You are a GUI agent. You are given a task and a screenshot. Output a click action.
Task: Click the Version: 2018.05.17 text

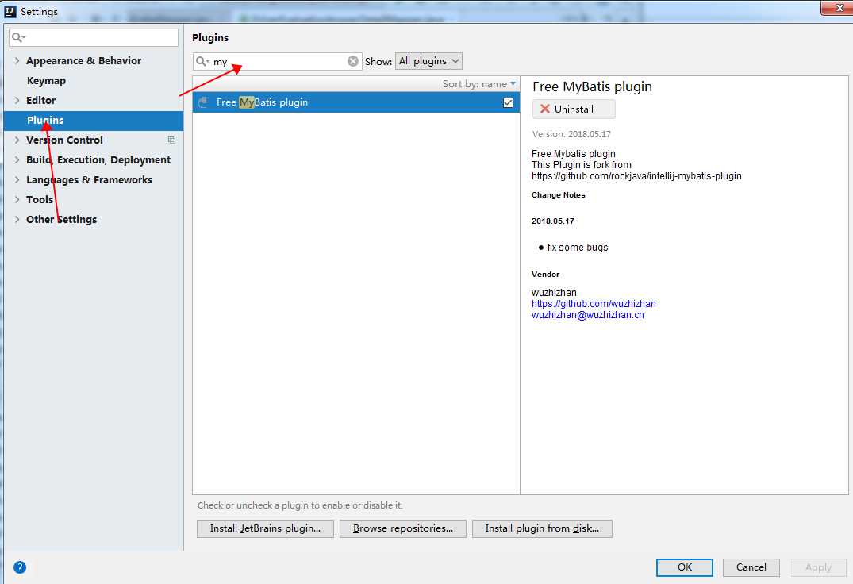pyautogui.click(x=571, y=134)
